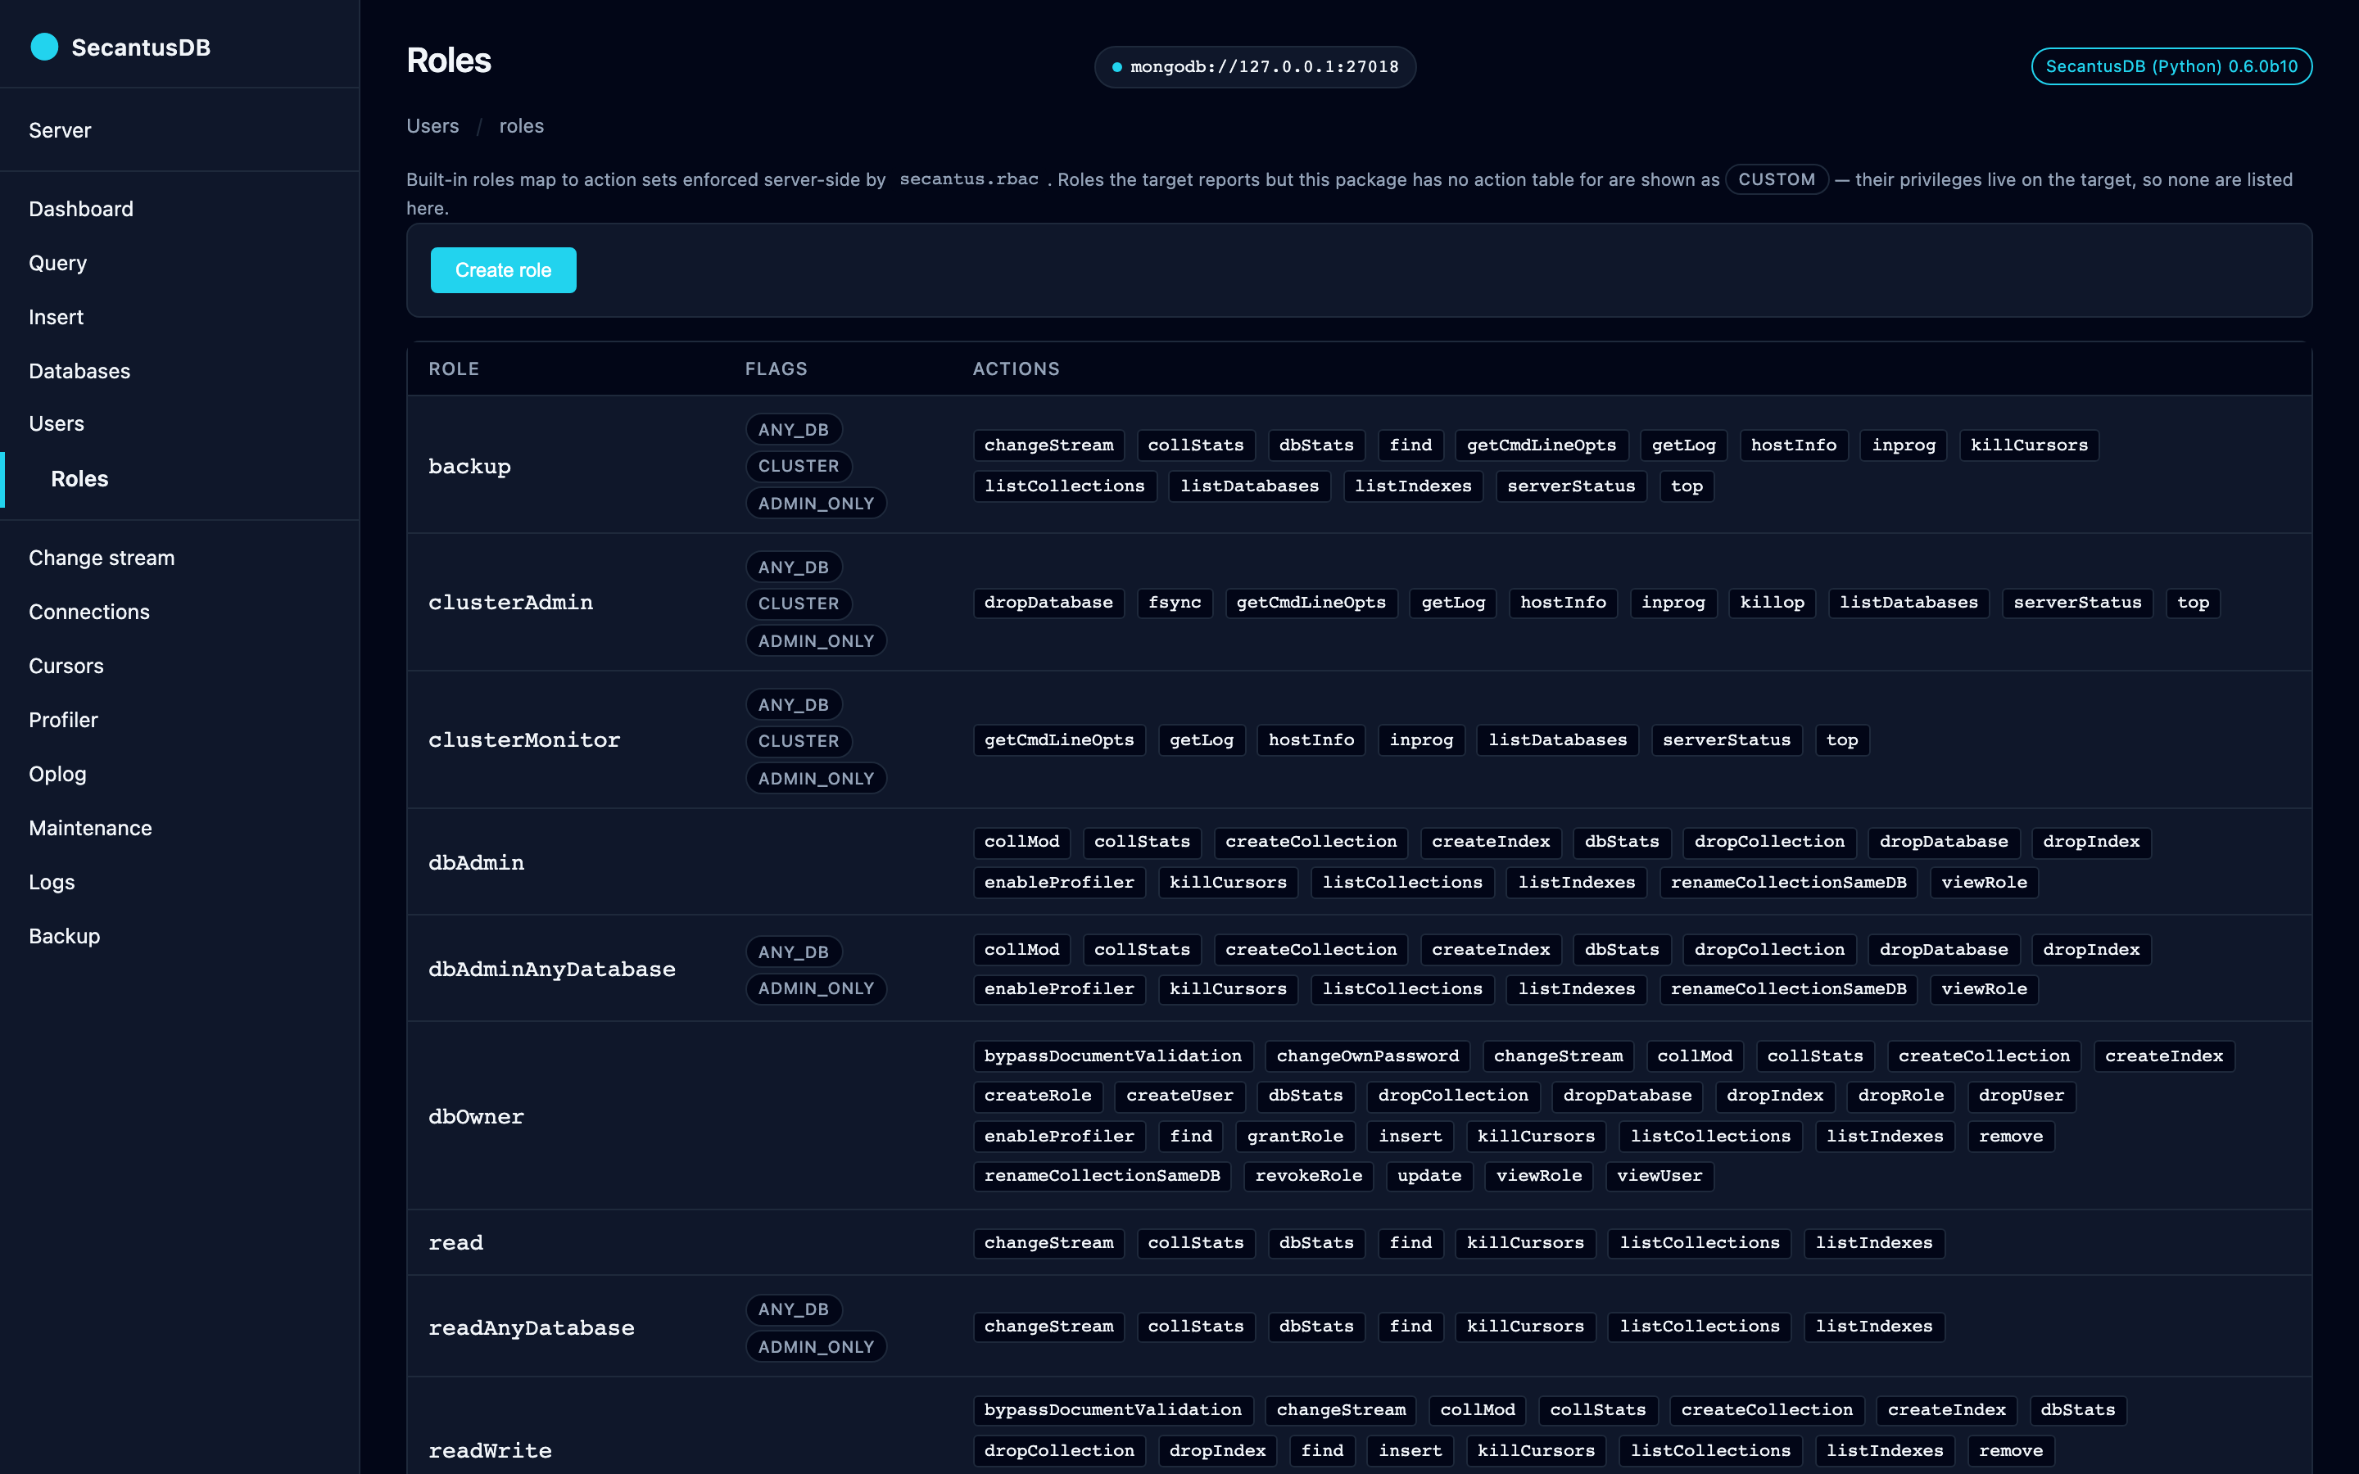This screenshot has width=2359, height=1474.
Task: Select the clusterAdmin role name
Action: pyautogui.click(x=511, y=602)
